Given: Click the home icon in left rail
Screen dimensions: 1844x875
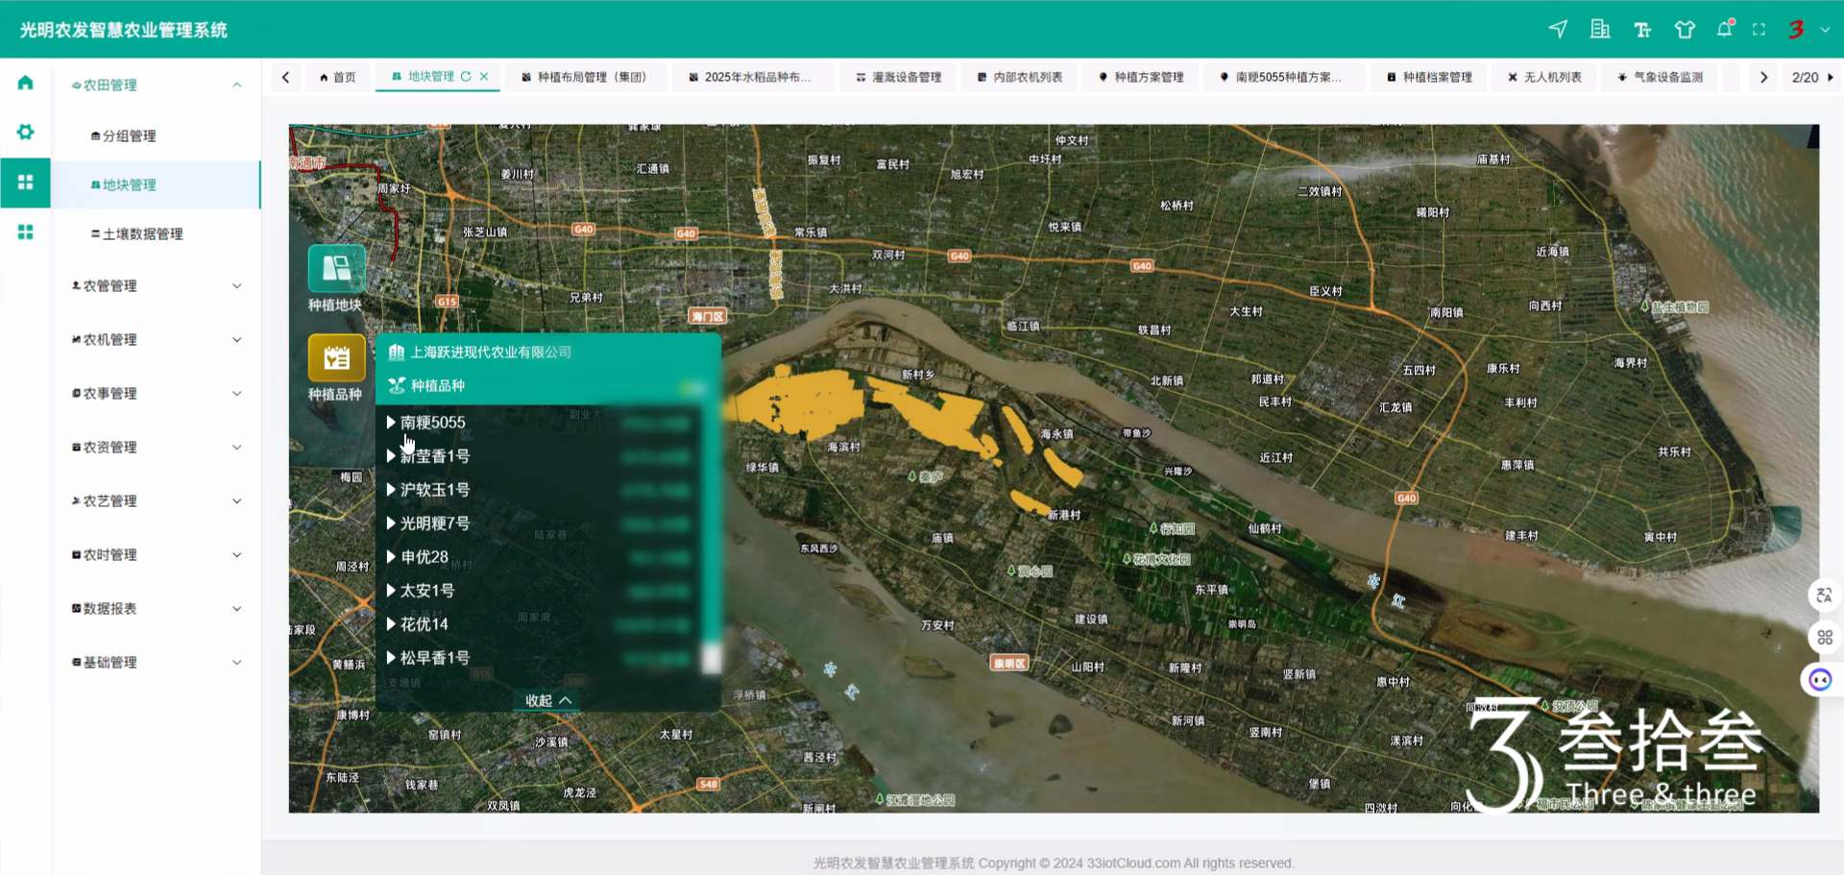Looking at the screenshot, I should click(x=26, y=83).
